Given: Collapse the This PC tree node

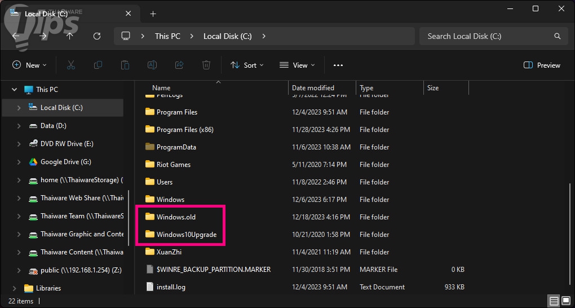Looking at the screenshot, I should pos(14,89).
